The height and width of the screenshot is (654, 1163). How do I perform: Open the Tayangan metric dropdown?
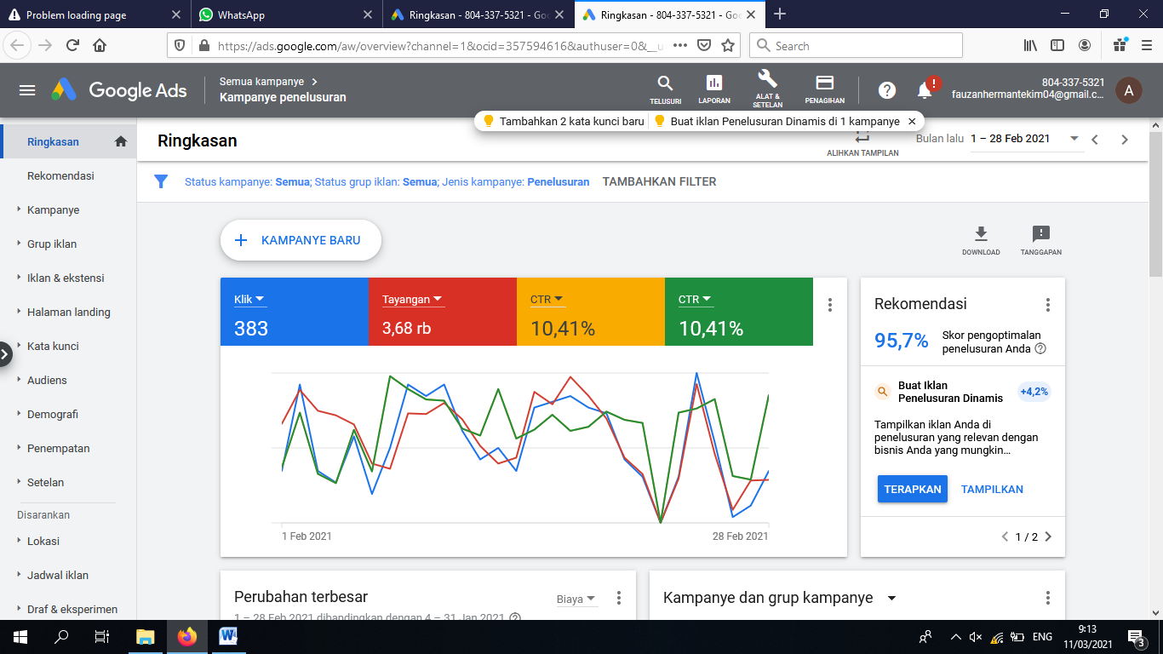pyautogui.click(x=413, y=299)
